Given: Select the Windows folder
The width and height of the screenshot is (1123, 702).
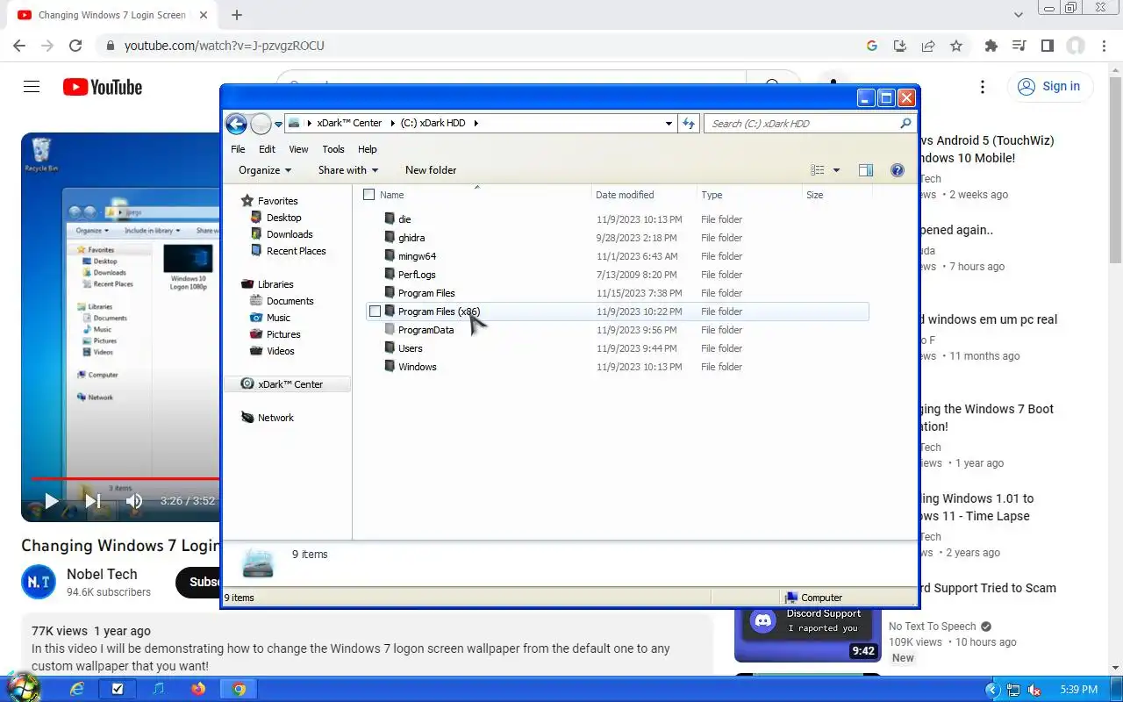Looking at the screenshot, I should pyautogui.click(x=417, y=367).
